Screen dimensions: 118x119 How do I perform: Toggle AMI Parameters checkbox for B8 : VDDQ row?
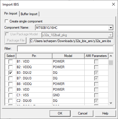[96, 84]
